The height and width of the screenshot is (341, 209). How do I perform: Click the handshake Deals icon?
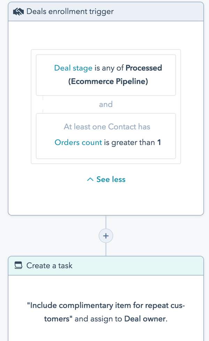[18, 11]
